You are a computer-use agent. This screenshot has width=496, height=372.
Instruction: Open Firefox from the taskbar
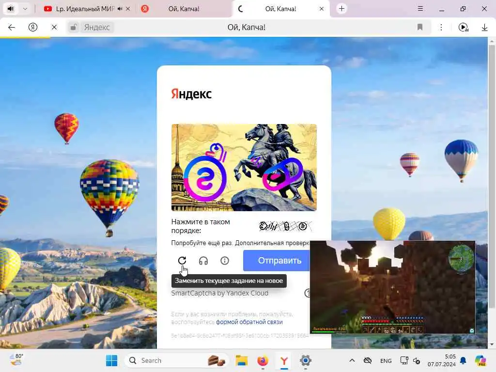click(263, 360)
